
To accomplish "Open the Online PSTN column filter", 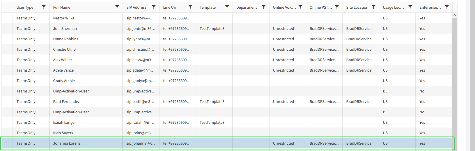I will coord(337,7).
